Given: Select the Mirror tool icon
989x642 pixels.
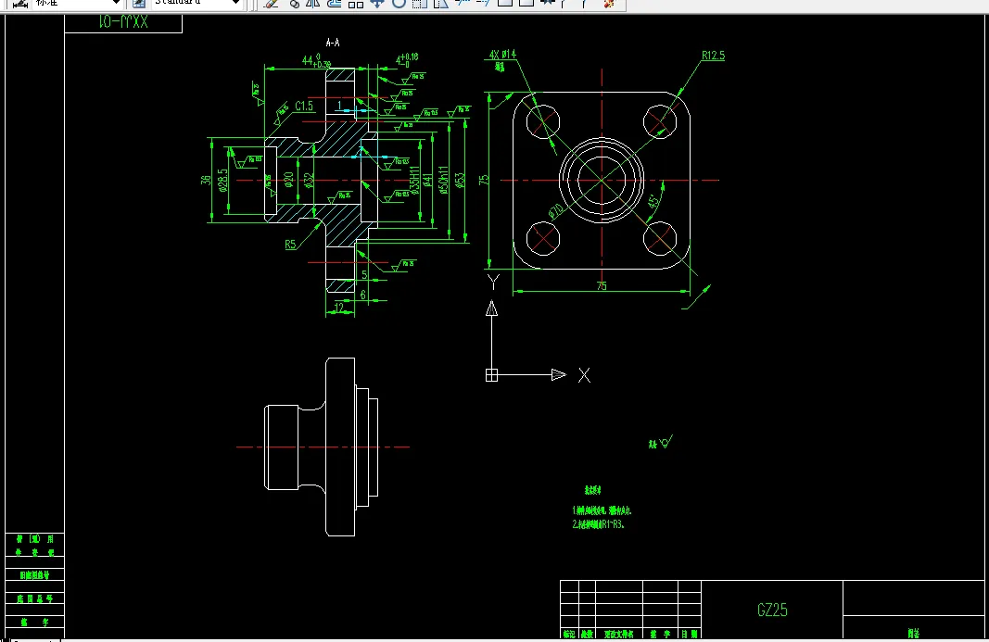Looking at the screenshot, I should point(311,6).
